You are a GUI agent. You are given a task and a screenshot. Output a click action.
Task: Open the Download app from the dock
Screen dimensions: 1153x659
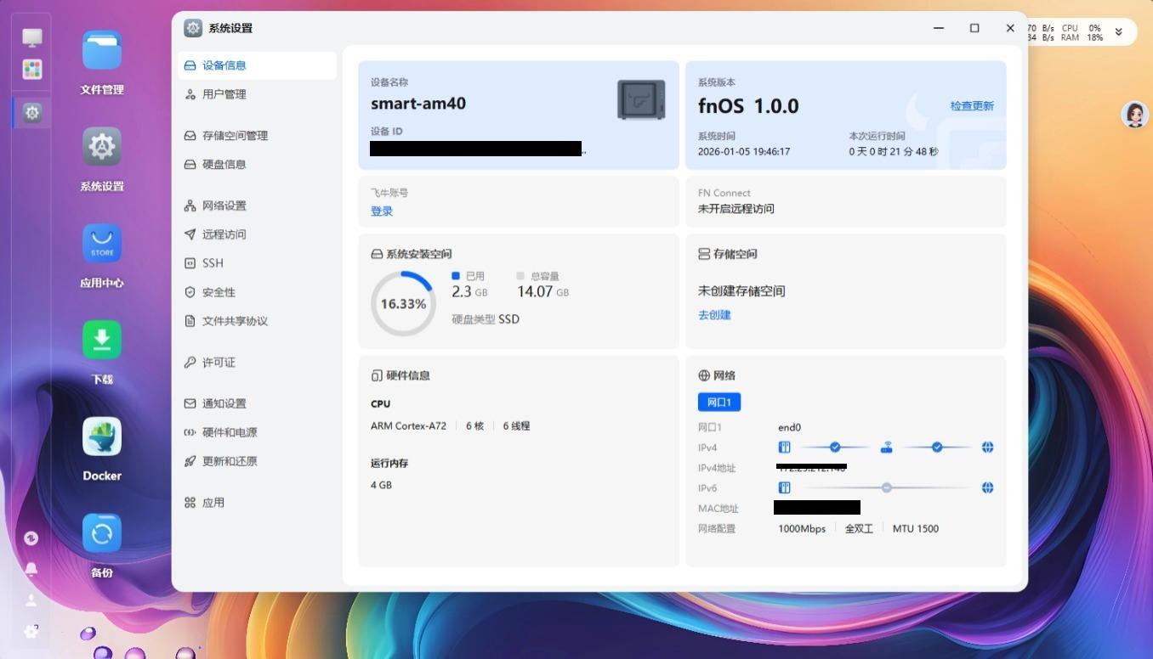pyautogui.click(x=101, y=339)
